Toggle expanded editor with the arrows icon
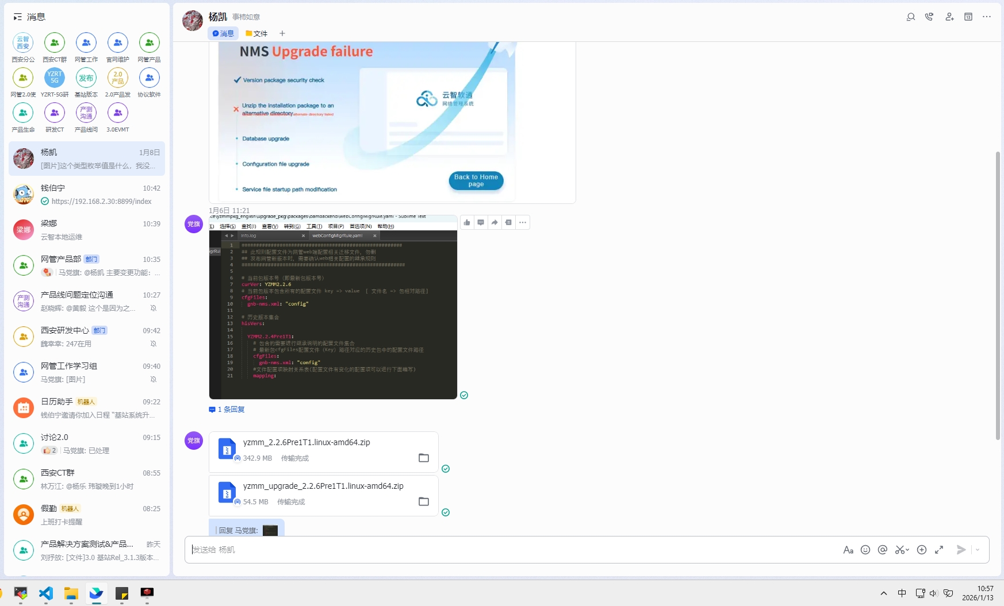 click(939, 550)
